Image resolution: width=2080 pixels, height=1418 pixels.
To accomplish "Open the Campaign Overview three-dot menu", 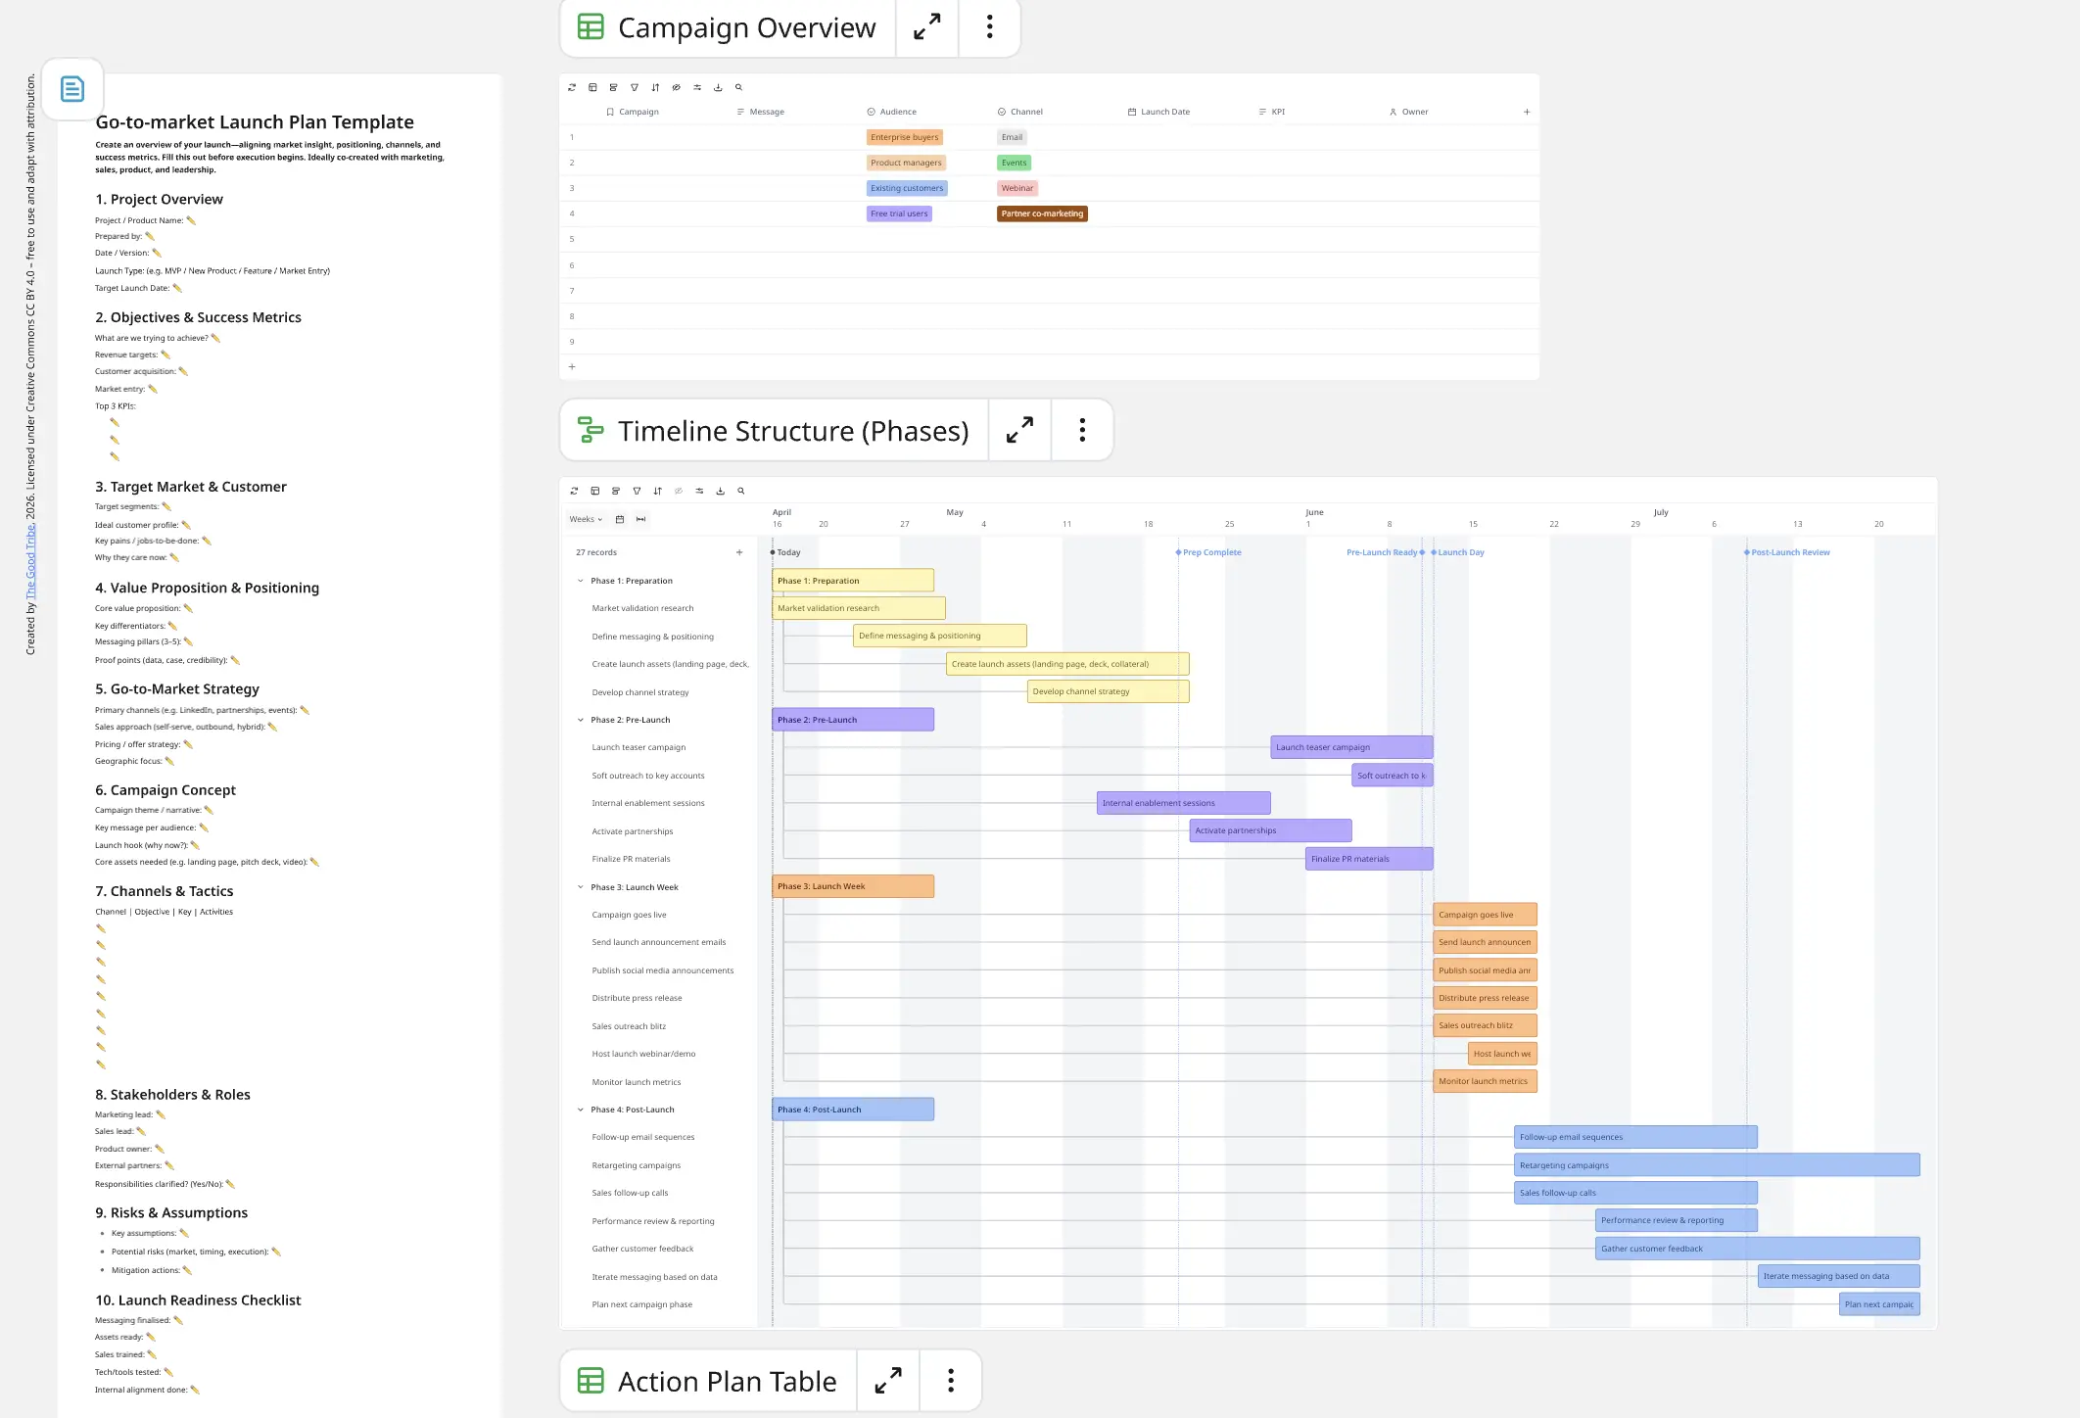I will coord(989,27).
